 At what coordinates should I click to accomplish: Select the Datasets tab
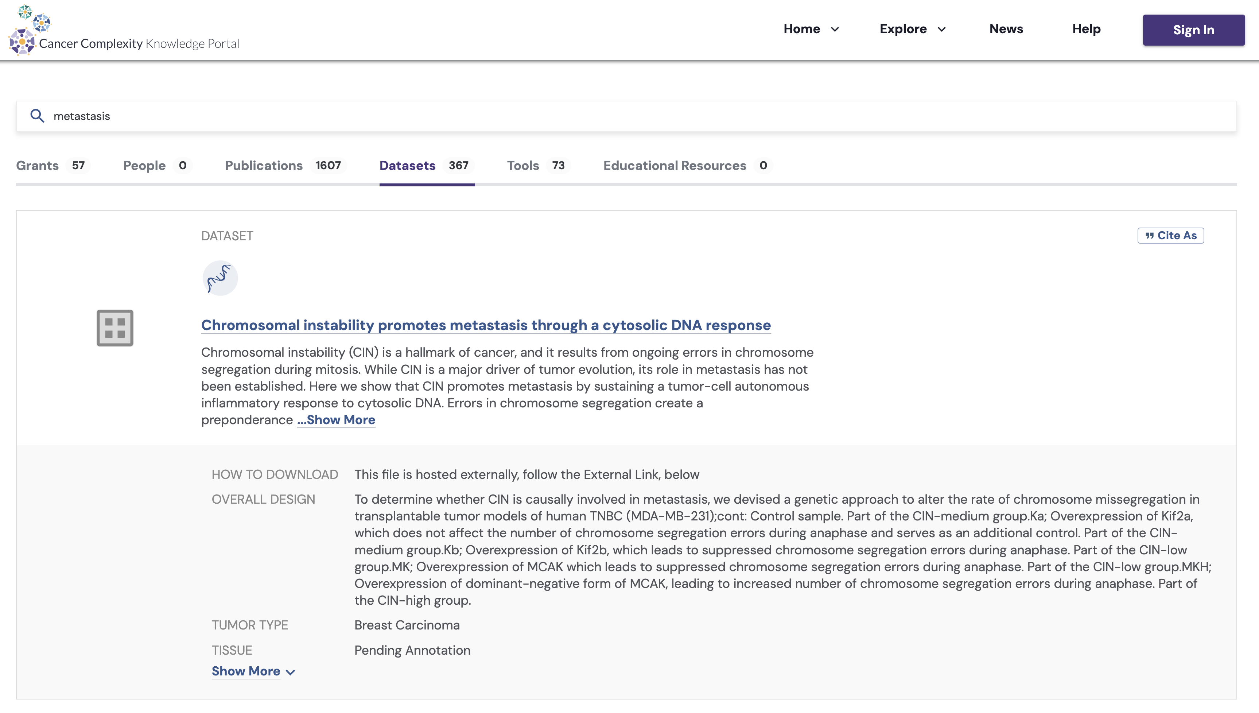(x=425, y=166)
